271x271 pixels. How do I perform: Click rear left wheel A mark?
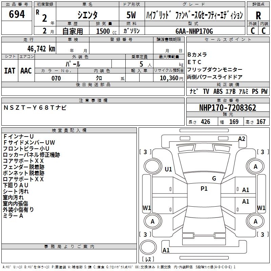pyautogui.click(x=152, y=222)
